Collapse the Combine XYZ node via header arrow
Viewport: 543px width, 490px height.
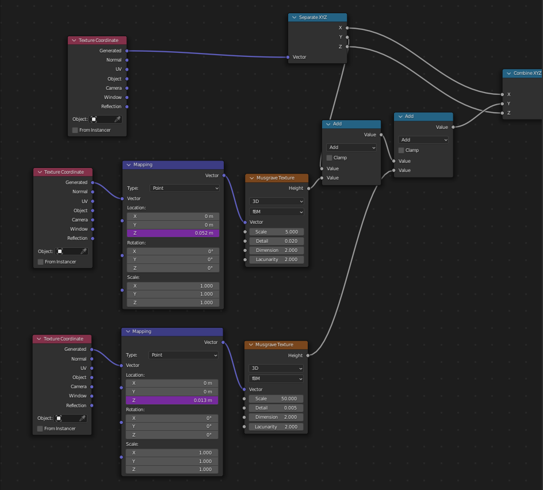pos(508,73)
